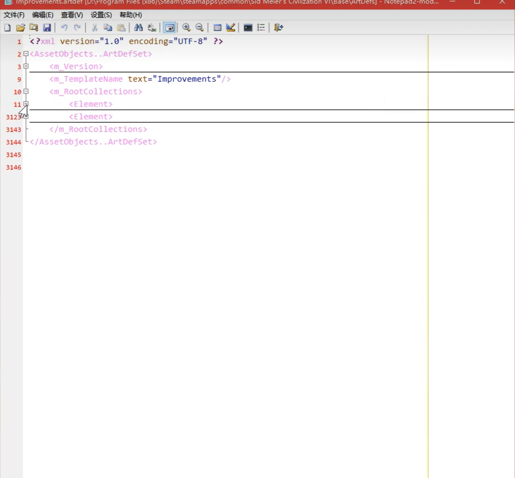
Task: Create a new document from the toolbar
Action: click(x=7, y=28)
